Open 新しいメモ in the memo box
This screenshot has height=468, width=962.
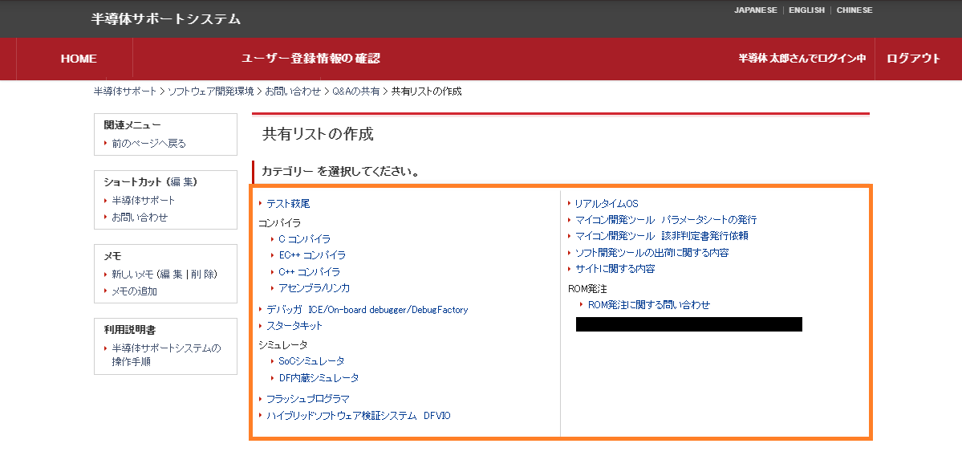132,274
